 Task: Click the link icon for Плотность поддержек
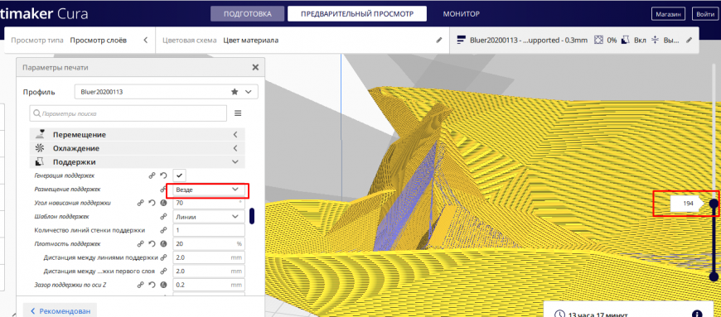(x=141, y=243)
